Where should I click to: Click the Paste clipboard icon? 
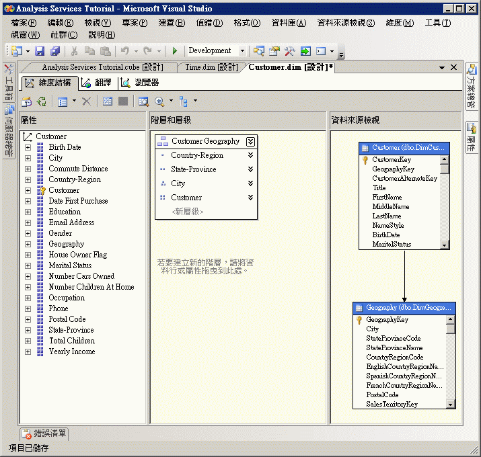click(x=106, y=51)
